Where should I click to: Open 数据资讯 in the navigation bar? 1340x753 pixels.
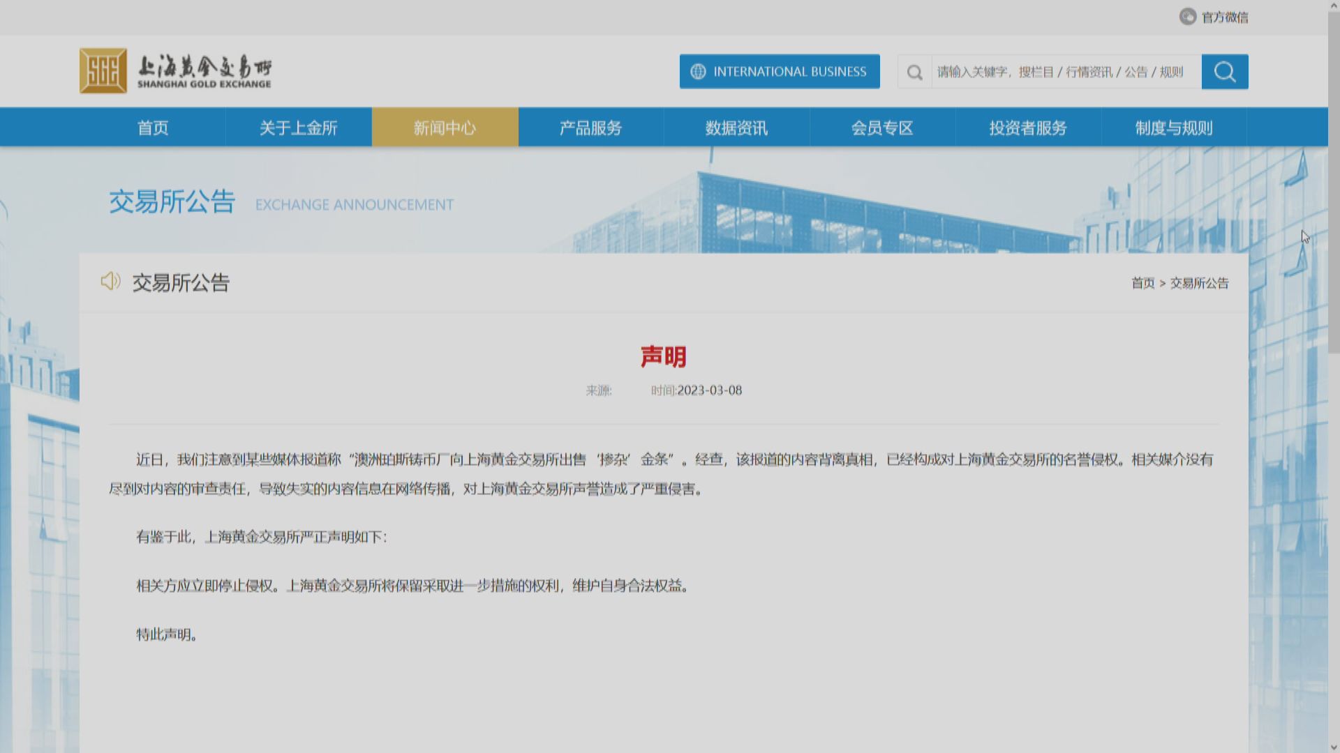(x=736, y=128)
